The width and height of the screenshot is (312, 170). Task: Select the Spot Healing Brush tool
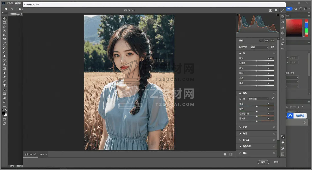(x=4, y=48)
